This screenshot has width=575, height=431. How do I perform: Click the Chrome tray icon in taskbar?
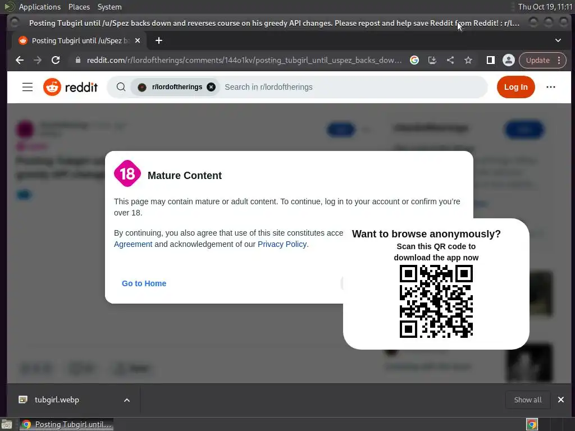click(532, 424)
